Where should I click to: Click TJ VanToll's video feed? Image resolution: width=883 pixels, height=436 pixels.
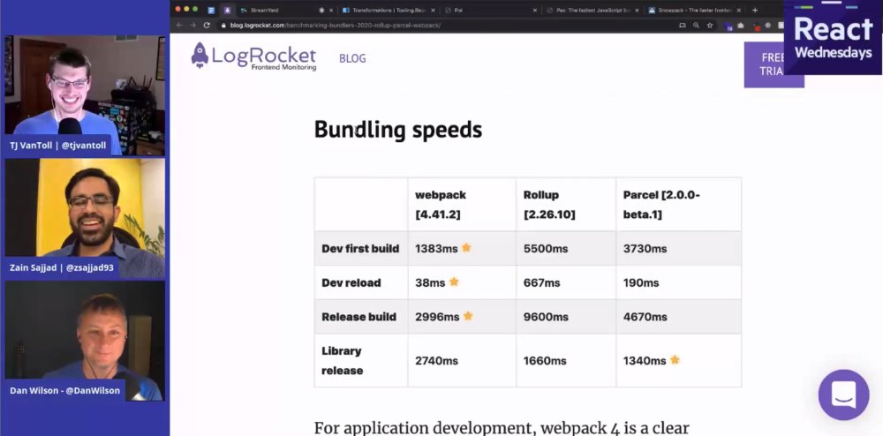point(85,95)
